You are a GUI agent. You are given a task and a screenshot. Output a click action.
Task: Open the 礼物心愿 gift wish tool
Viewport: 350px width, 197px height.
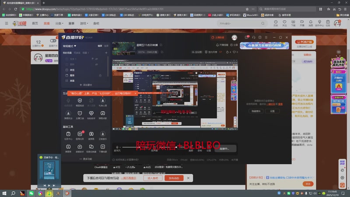pyautogui.click(x=103, y=102)
